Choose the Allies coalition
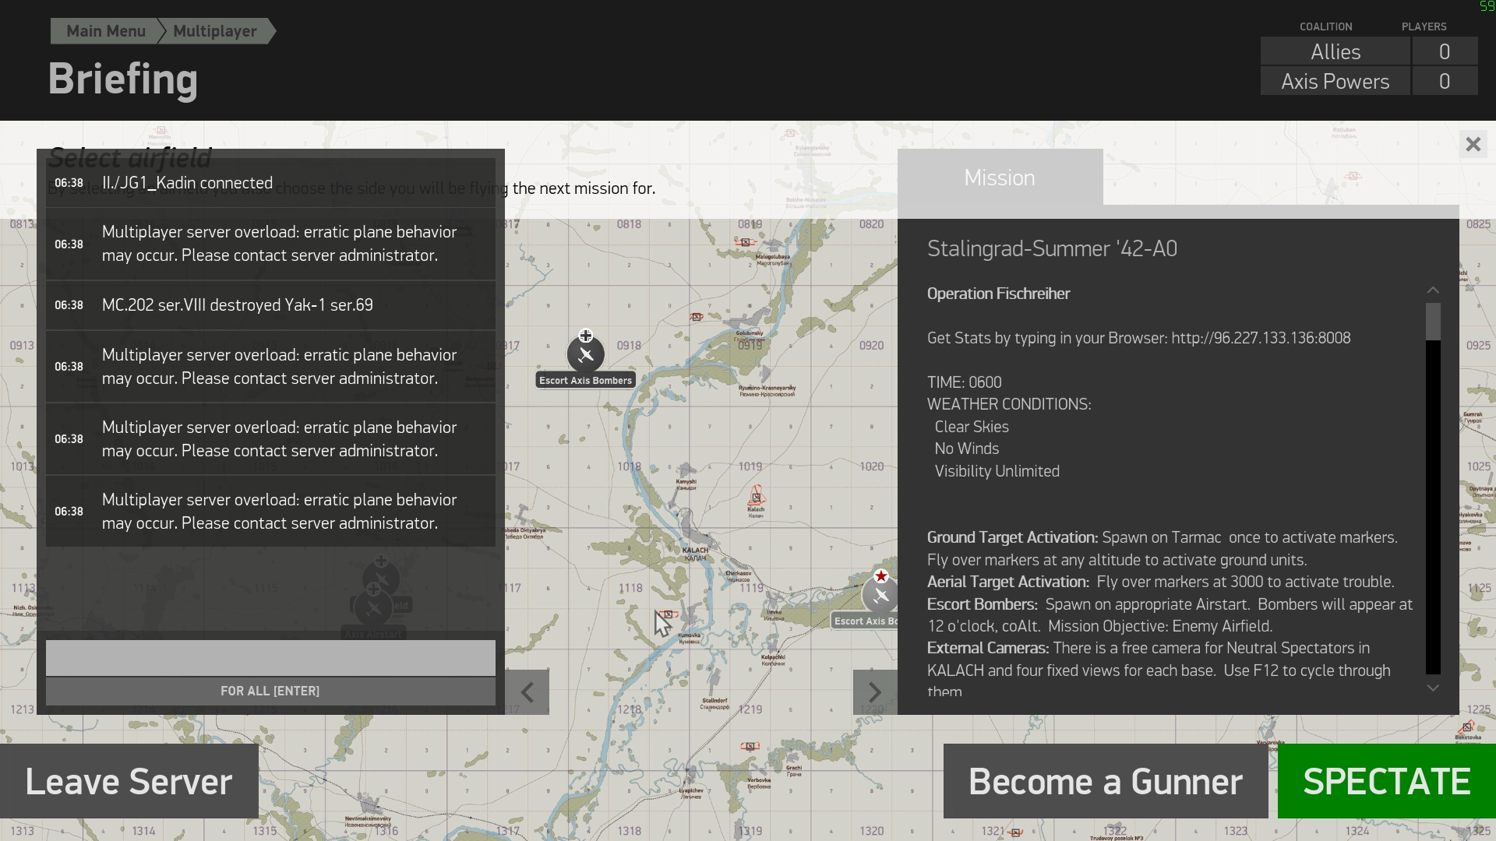 [1335, 51]
